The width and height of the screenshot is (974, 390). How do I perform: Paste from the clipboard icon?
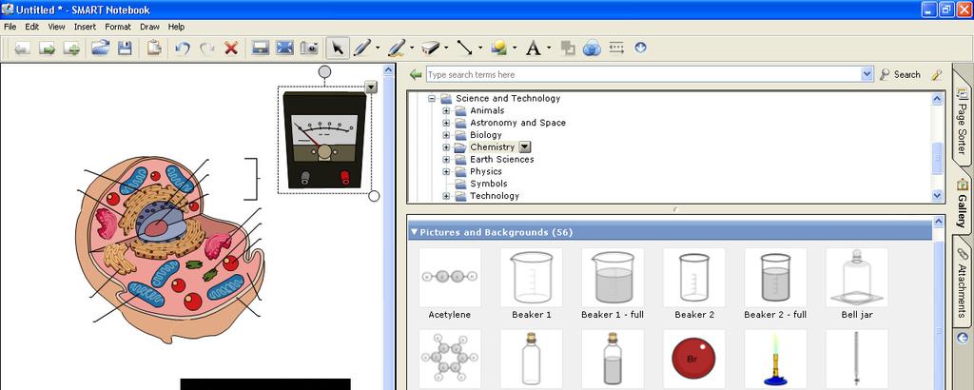pos(153,48)
